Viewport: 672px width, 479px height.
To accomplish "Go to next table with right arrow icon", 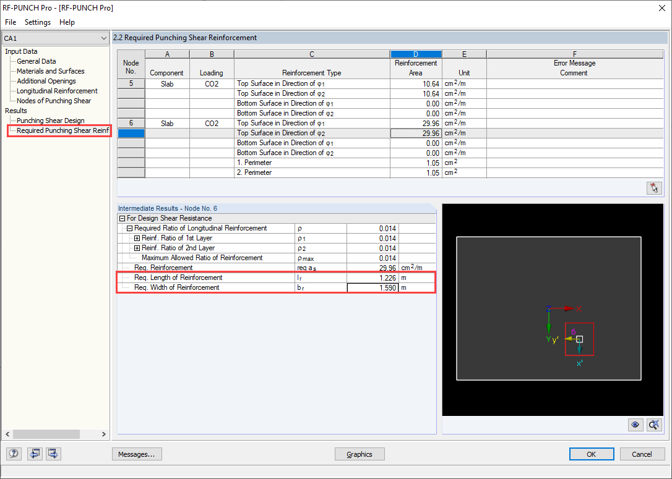I will pos(53,453).
